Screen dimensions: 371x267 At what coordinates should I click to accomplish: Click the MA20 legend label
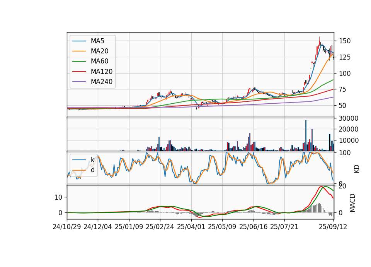100,51
